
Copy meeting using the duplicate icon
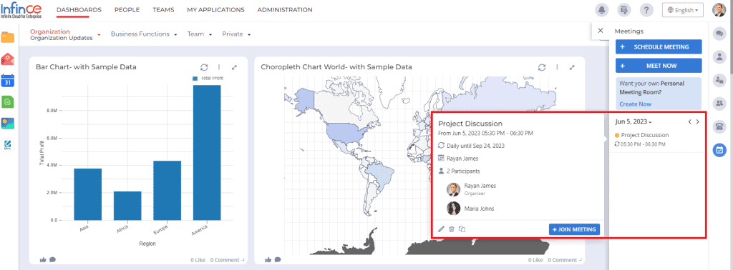[462, 229]
